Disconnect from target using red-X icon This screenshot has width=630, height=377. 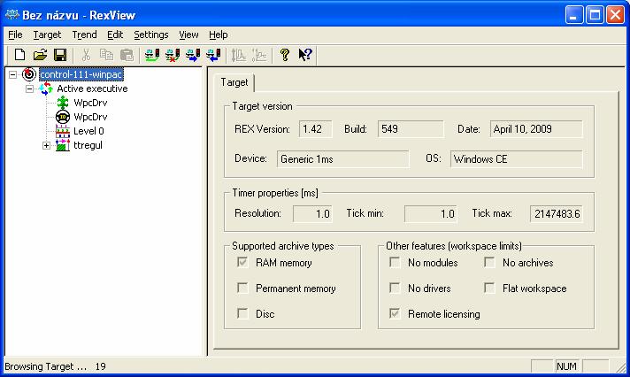click(x=173, y=55)
